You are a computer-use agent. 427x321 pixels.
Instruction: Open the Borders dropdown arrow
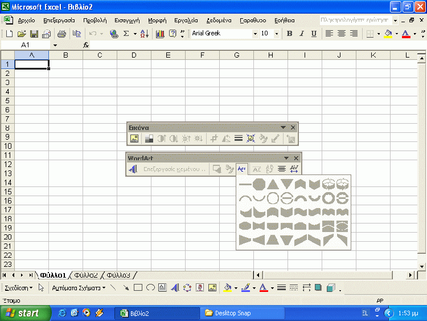click(379, 34)
